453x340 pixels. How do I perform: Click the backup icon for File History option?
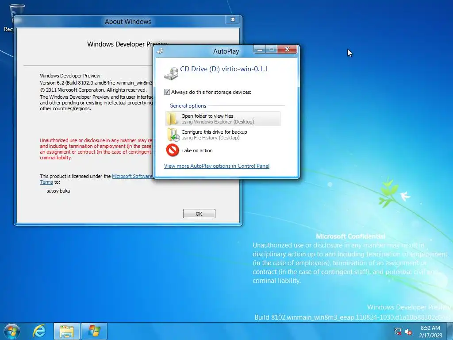click(173, 135)
